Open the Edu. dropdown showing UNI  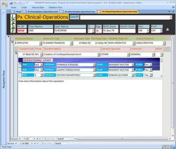pyautogui.click(x=148, y=31)
